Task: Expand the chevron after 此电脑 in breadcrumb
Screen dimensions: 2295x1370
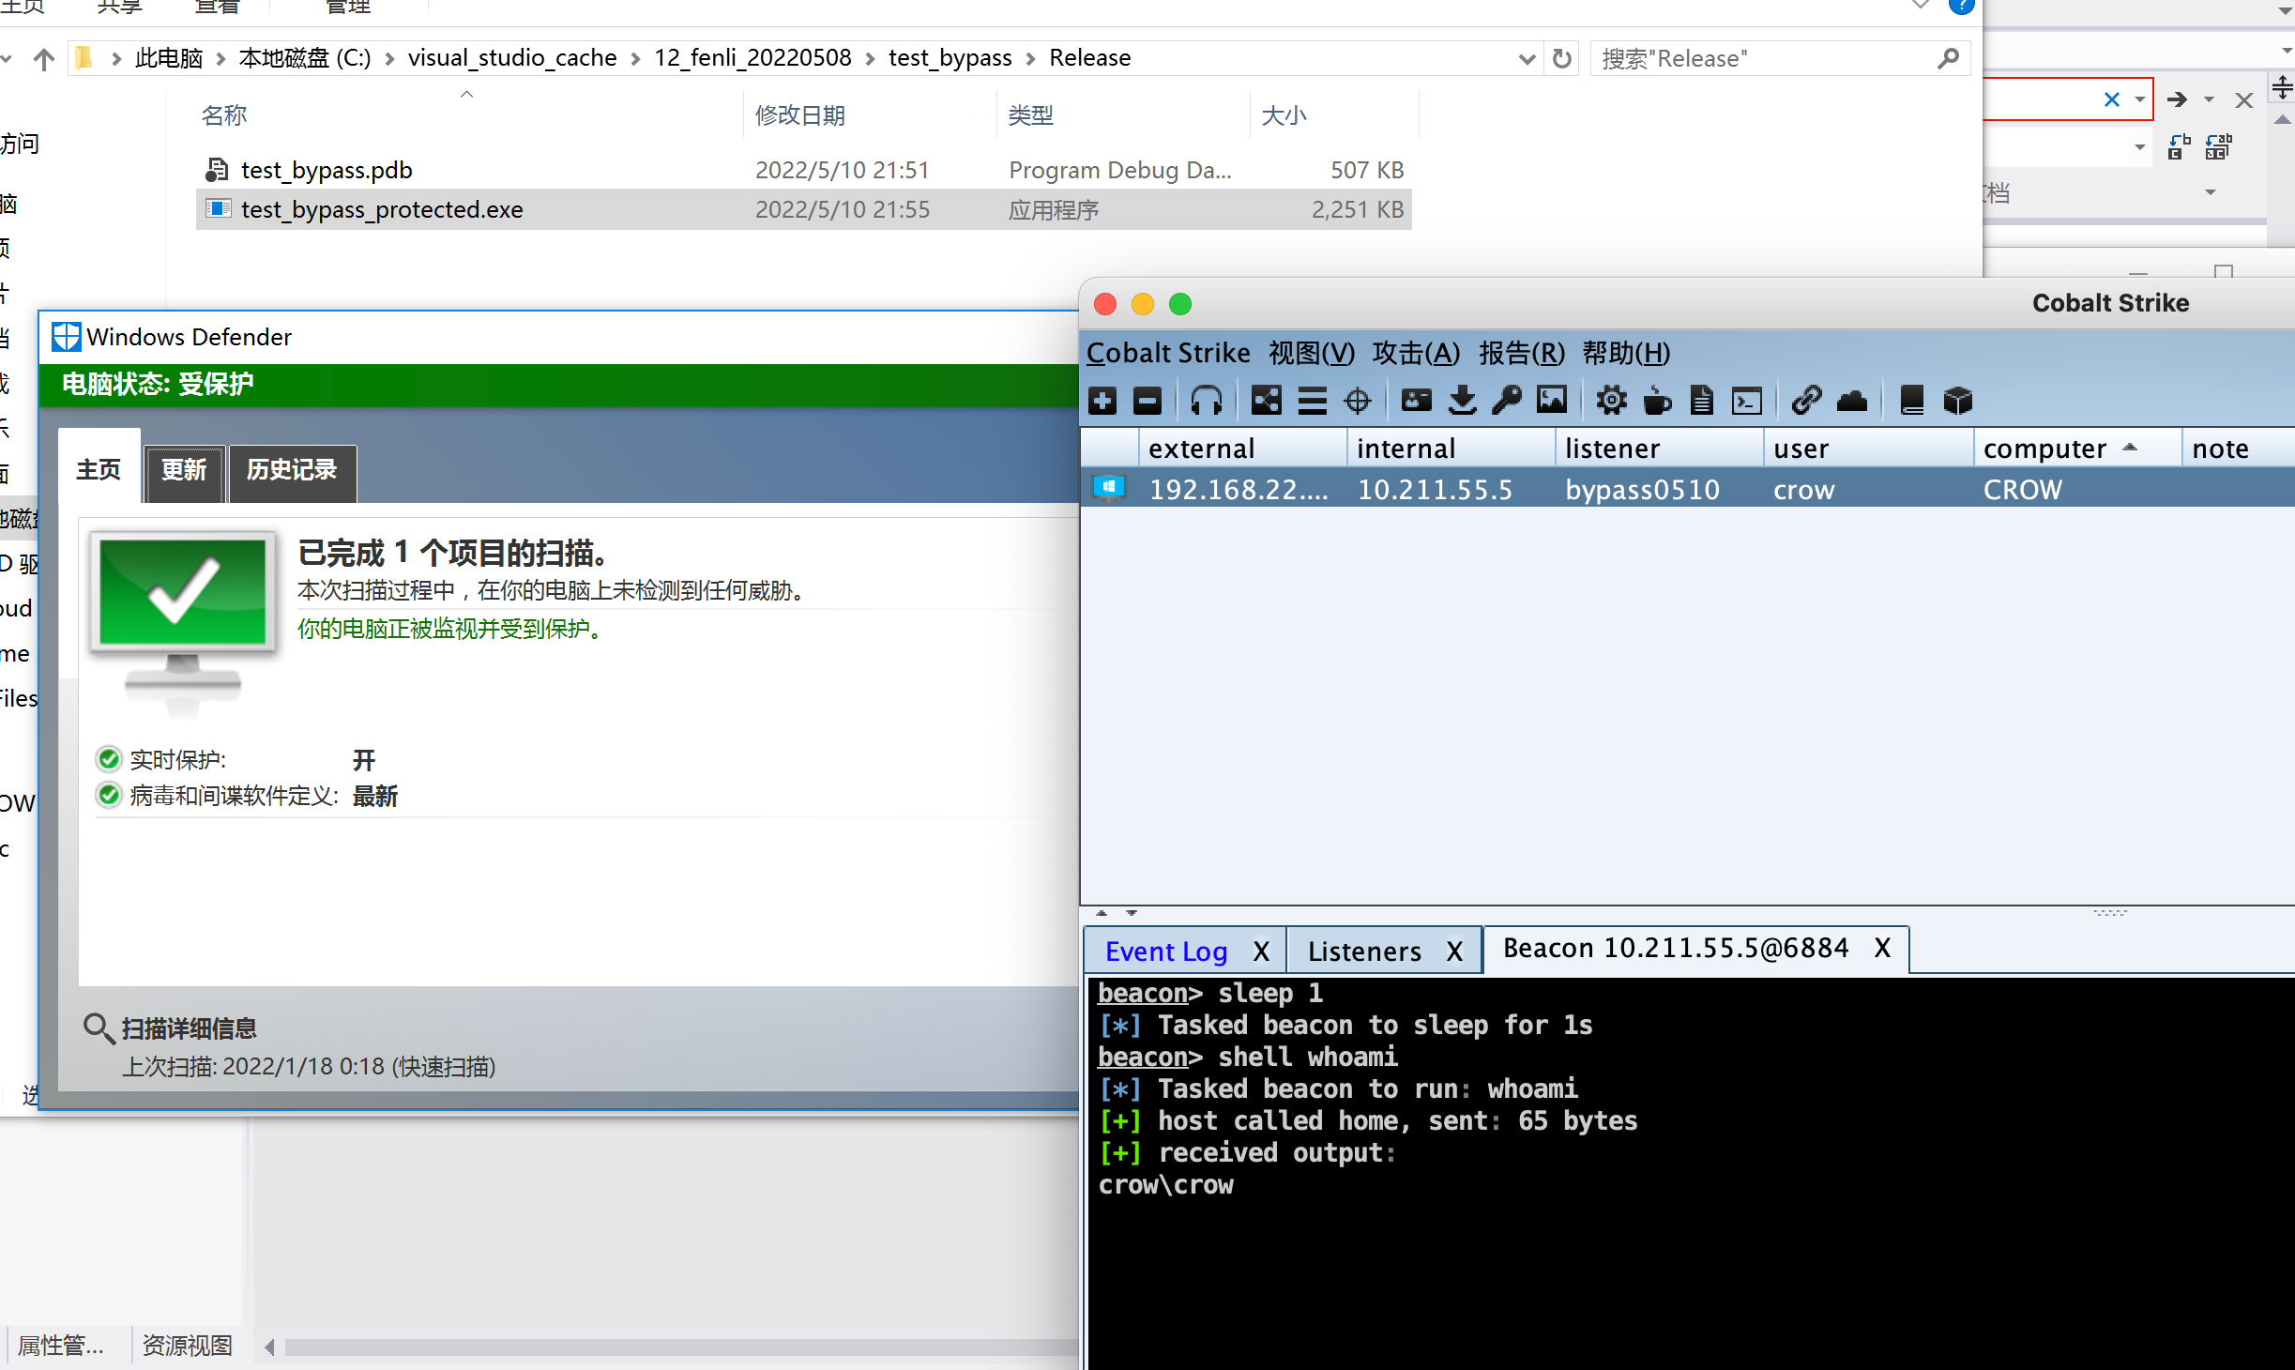Action: click(x=221, y=59)
